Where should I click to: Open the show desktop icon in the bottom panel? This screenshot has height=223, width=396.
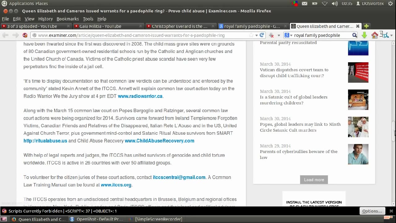pyautogui.click(x=4, y=219)
